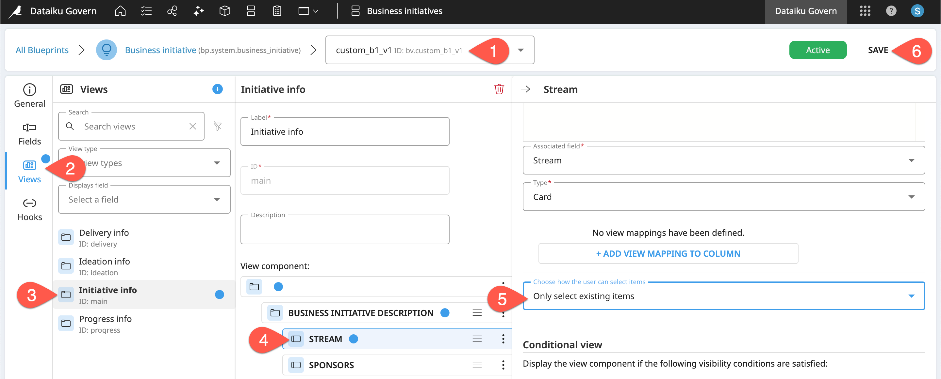Open the STREAM component three-dot menu
Screen dimensions: 941x379
[503, 339]
